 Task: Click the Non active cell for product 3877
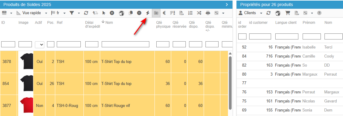[39, 106]
